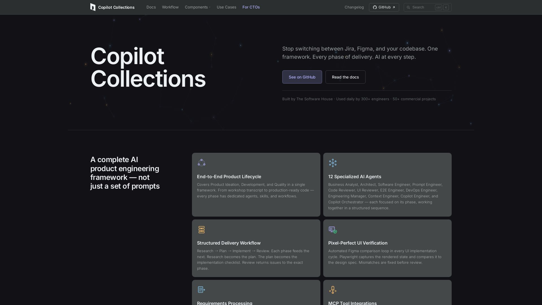This screenshot has width=542, height=305.
Task: Click the 'Stop switching between Jira' tagline
Action: coord(360,53)
